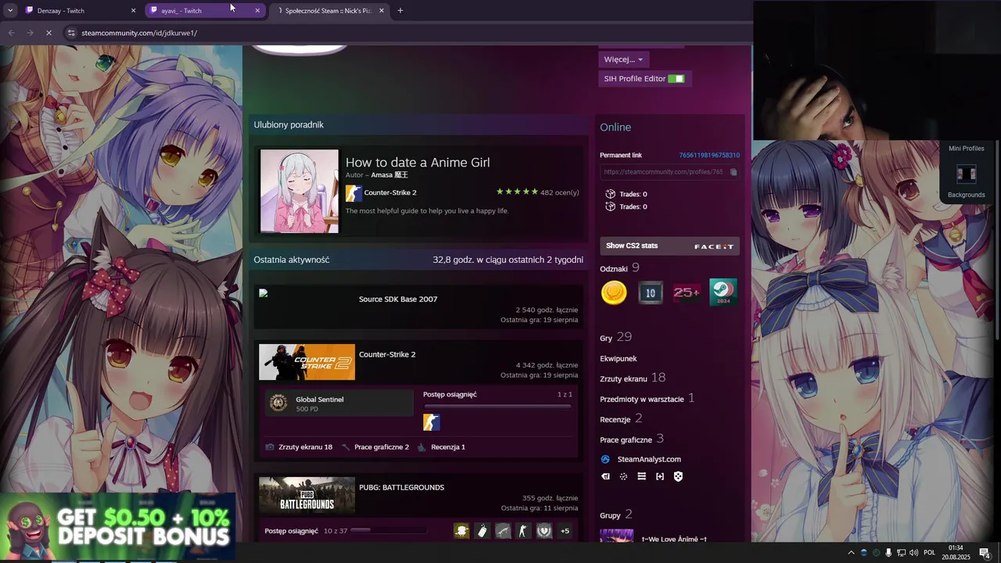Click the first PUBG achievement icon

pos(461,531)
